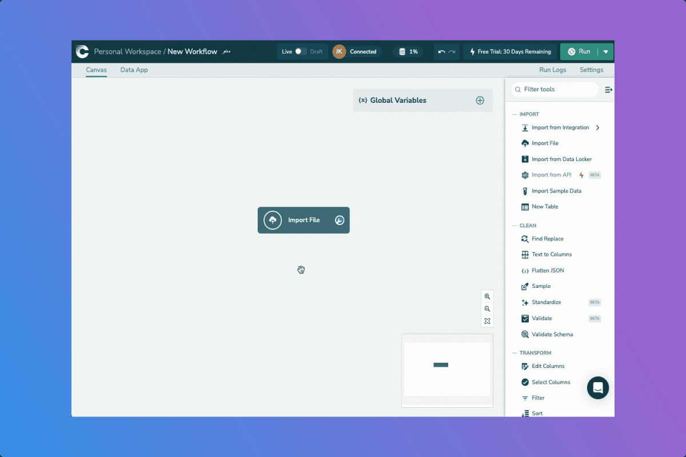The image size is (686, 457).
Task: Collapse the tools side panel icon
Action: tap(608, 90)
